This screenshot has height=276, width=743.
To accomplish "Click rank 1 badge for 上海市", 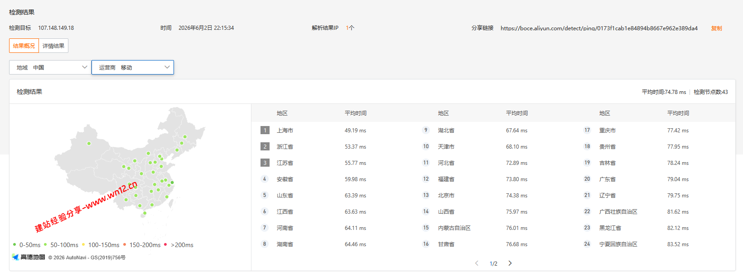I will tap(265, 130).
